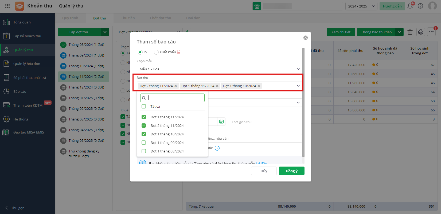Click the trash delete icon
The width and height of the screenshot is (441, 214).
click(x=410, y=32)
